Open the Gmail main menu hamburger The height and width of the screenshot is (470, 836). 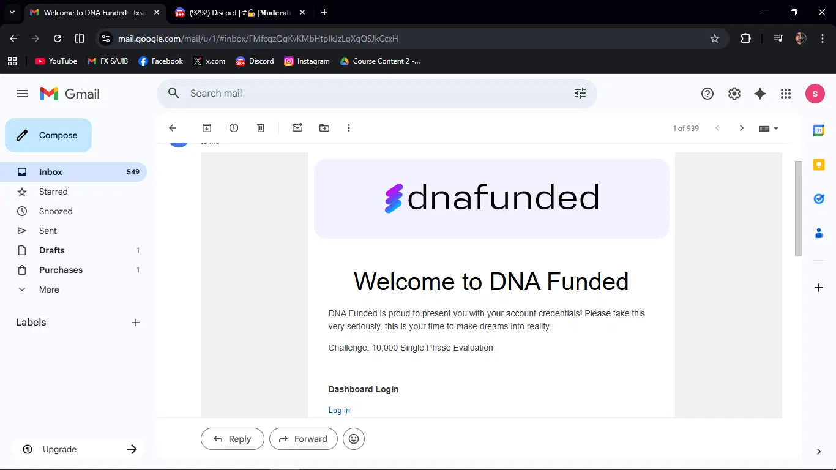(x=22, y=94)
